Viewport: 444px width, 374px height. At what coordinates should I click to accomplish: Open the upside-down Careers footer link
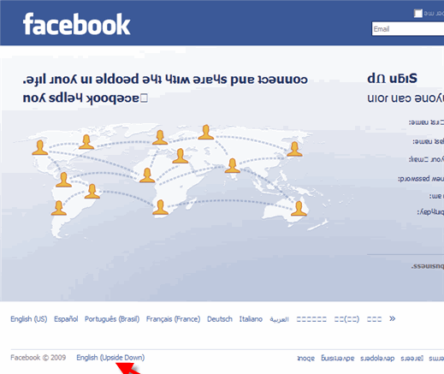[x=412, y=358]
